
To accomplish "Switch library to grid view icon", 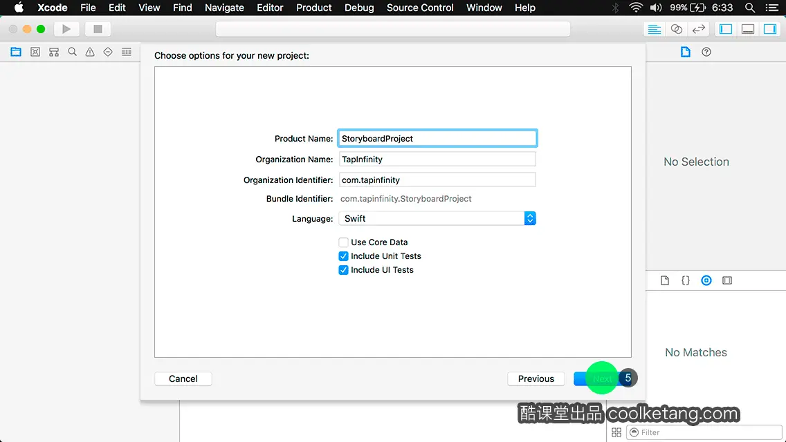I will point(616,432).
